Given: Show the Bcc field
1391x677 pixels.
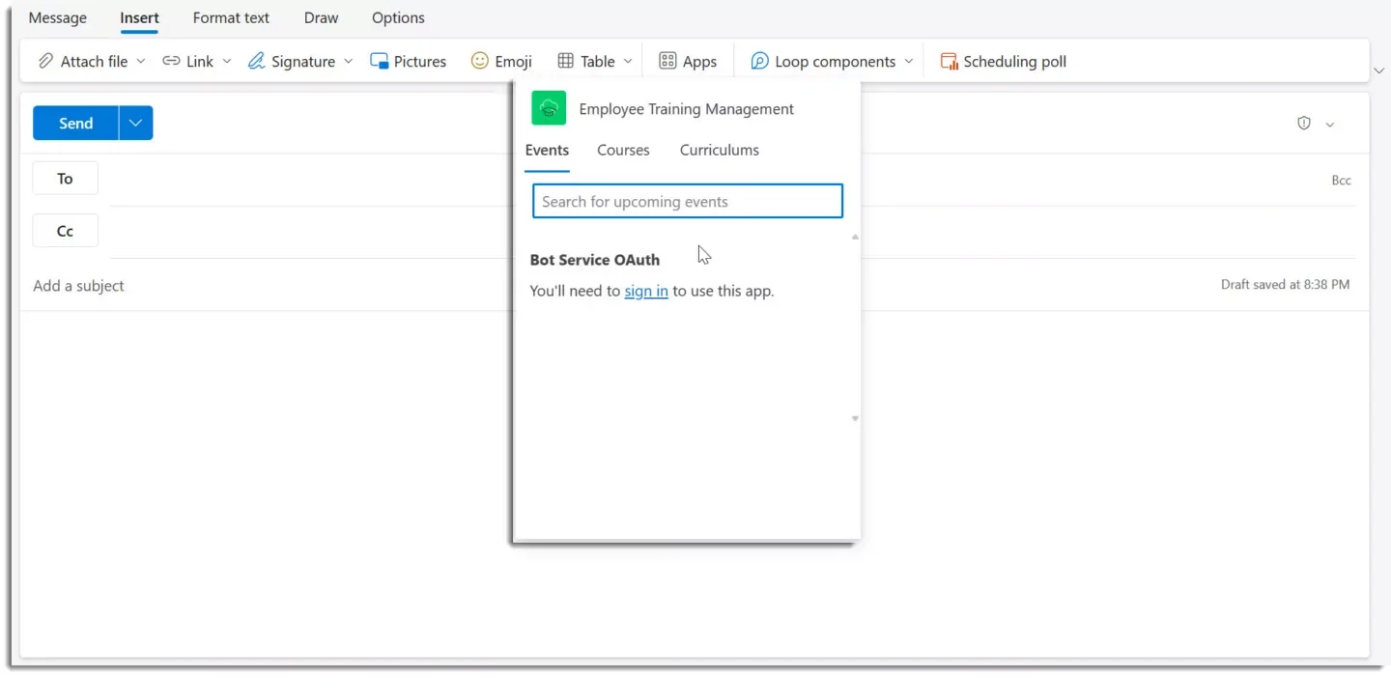Looking at the screenshot, I should pyautogui.click(x=1342, y=181).
